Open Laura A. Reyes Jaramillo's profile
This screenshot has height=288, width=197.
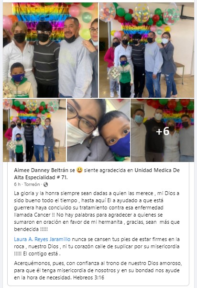42,239
